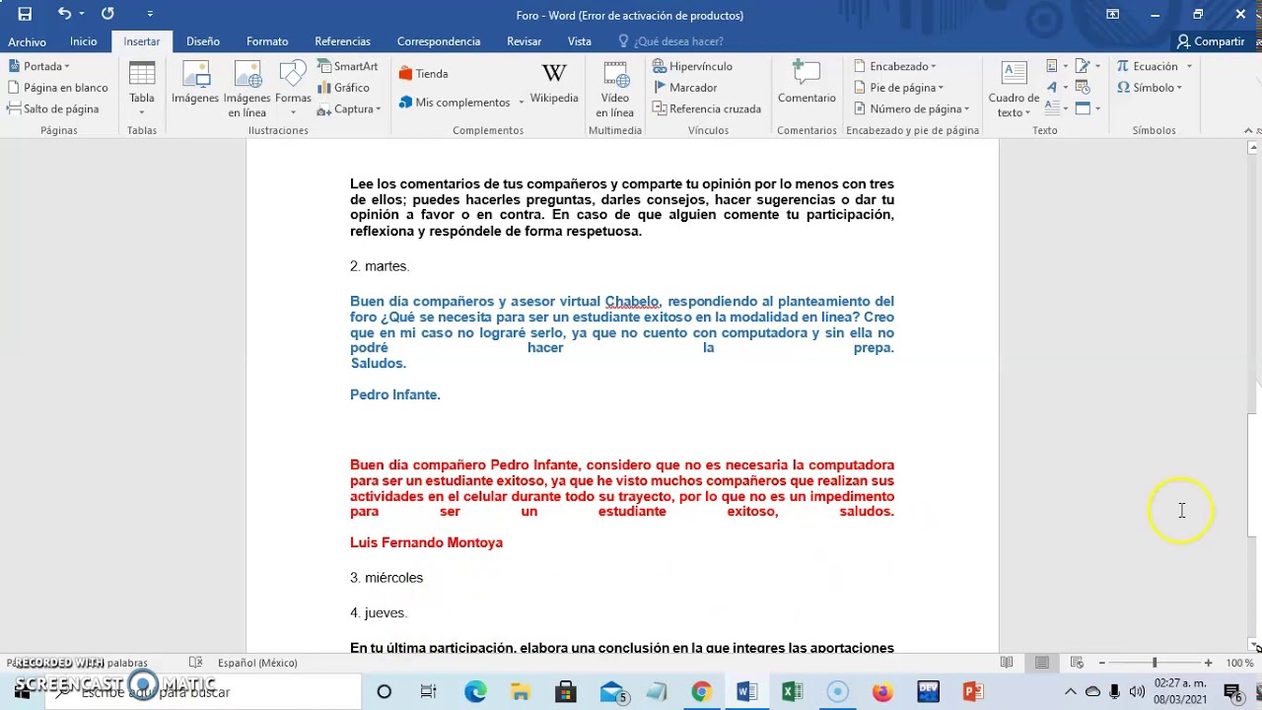Switch to the Diseño tab

pyautogui.click(x=203, y=41)
